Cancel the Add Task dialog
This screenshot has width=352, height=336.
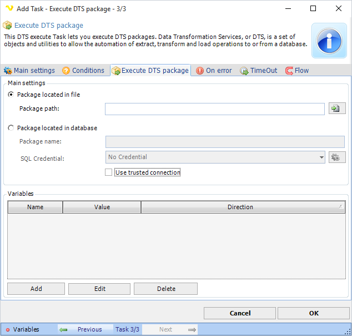click(240, 313)
